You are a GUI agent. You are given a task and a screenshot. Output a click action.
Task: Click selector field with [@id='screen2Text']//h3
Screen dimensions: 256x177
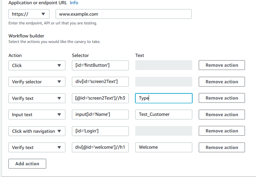point(100,98)
